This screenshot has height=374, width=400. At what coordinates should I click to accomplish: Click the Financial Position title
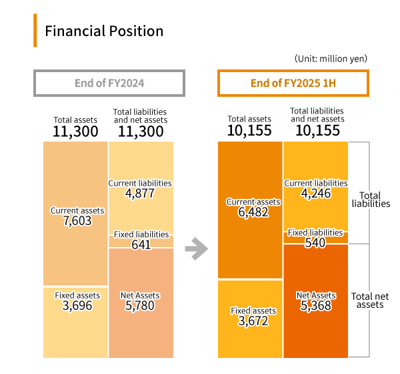tap(103, 31)
